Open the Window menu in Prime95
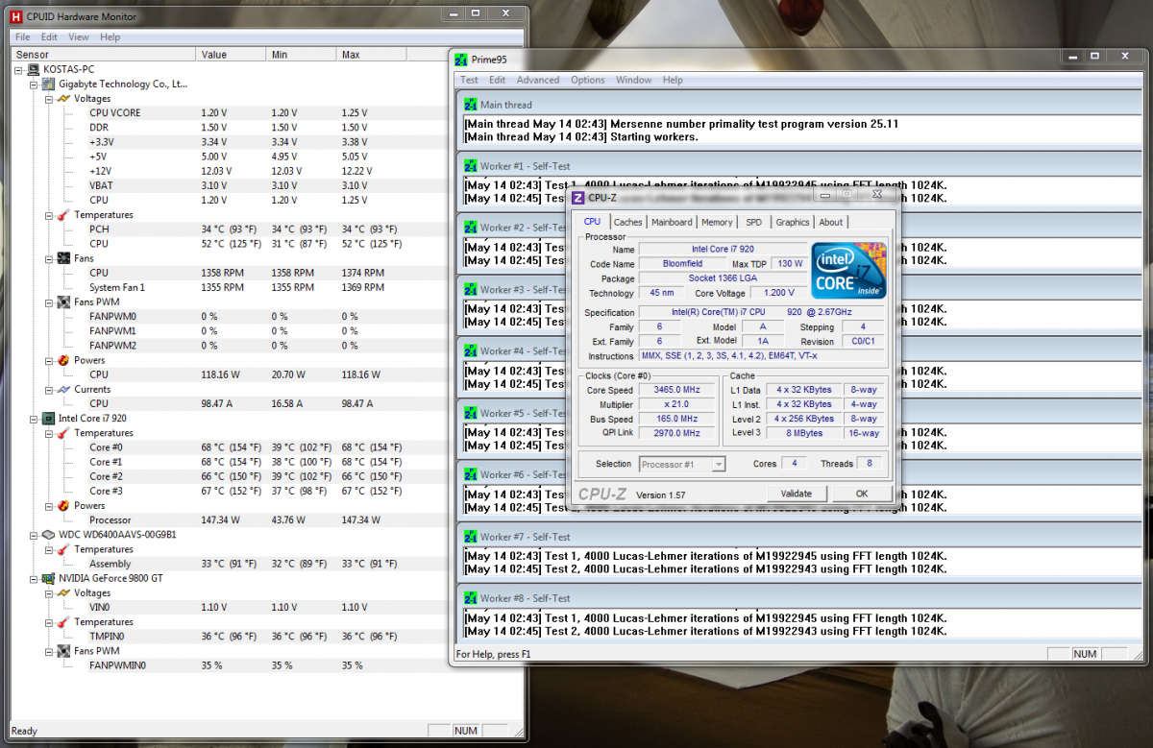This screenshot has height=748, width=1153. pyautogui.click(x=634, y=80)
